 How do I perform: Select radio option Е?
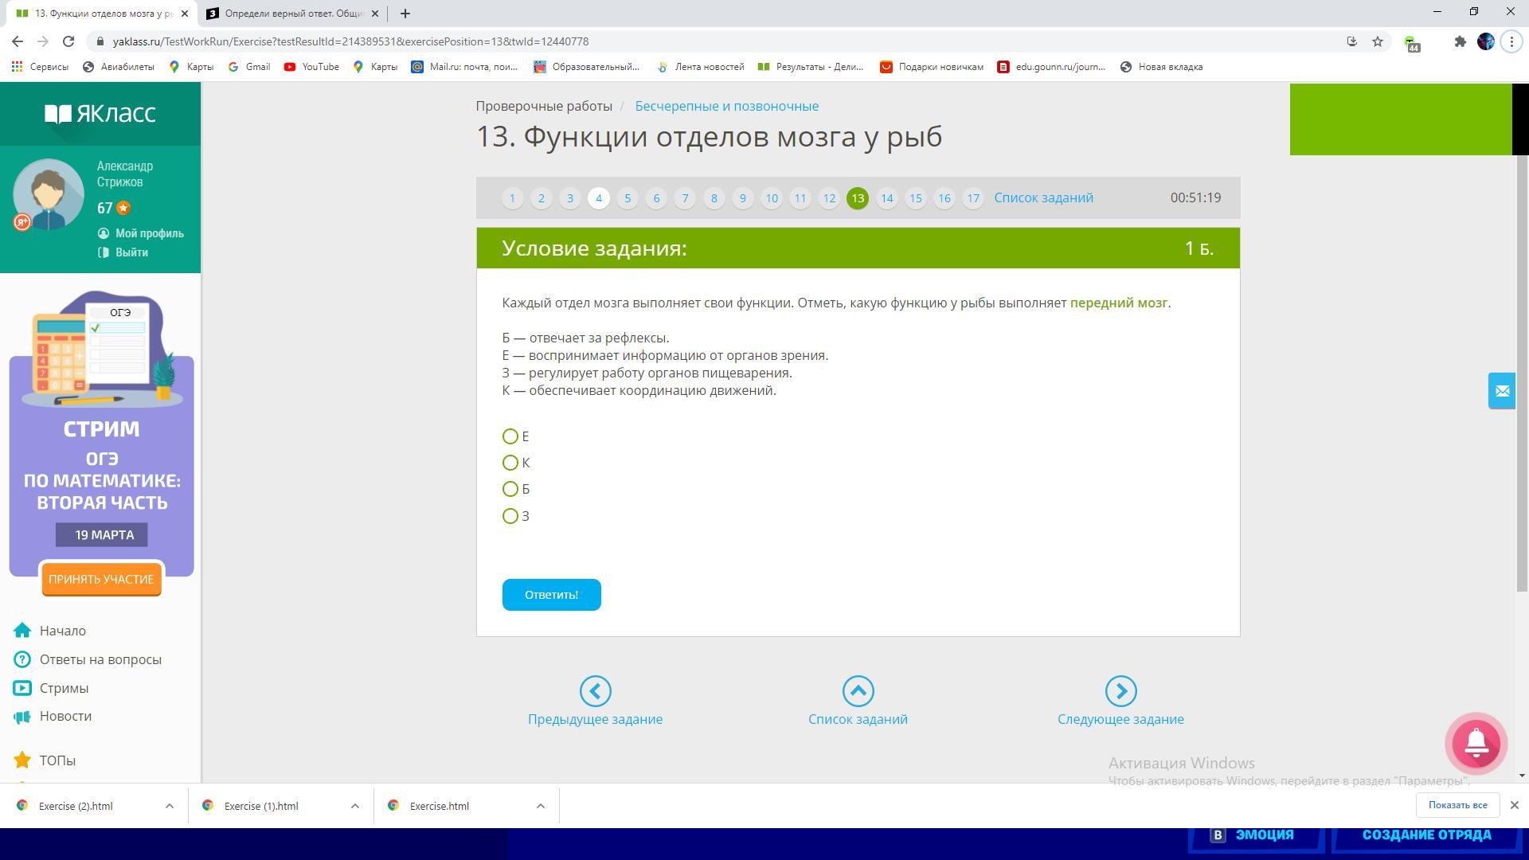(x=510, y=436)
